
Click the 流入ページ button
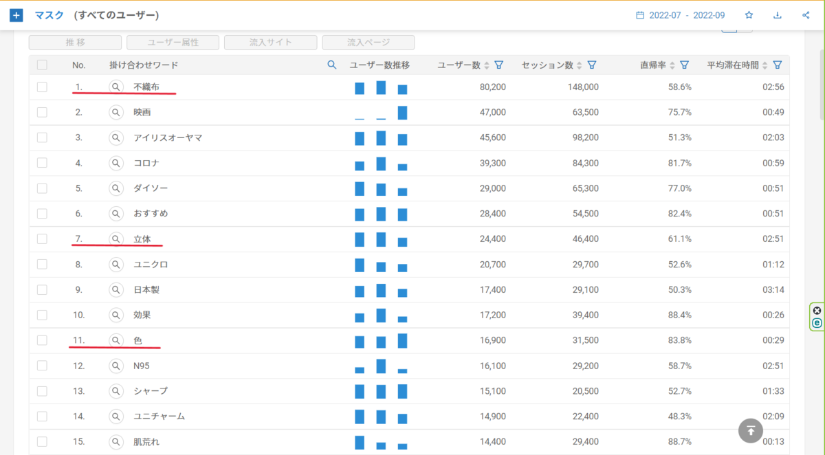tap(368, 43)
